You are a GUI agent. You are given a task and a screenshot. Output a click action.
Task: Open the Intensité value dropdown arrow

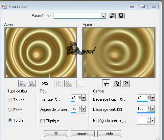tap(84, 98)
